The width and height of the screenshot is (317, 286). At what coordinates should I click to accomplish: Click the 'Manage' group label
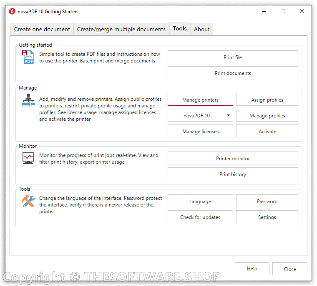click(28, 88)
